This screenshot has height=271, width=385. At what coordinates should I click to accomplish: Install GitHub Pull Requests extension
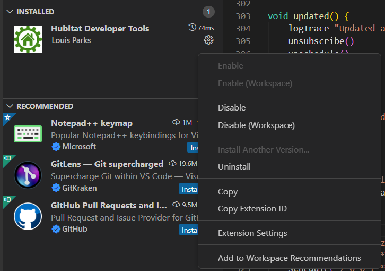click(x=189, y=230)
